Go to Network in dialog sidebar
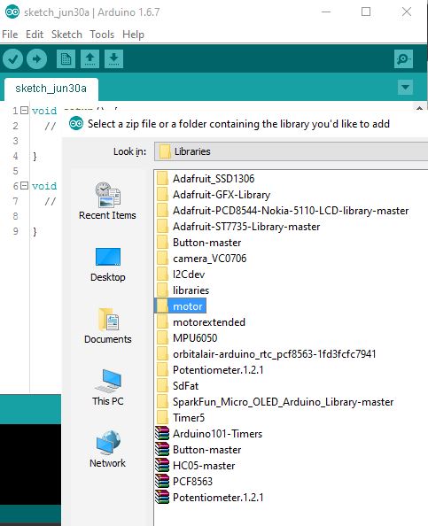 [x=107, y=449]
